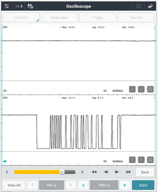Toggle bottom channel NORMAL mode

pos(118,161)
